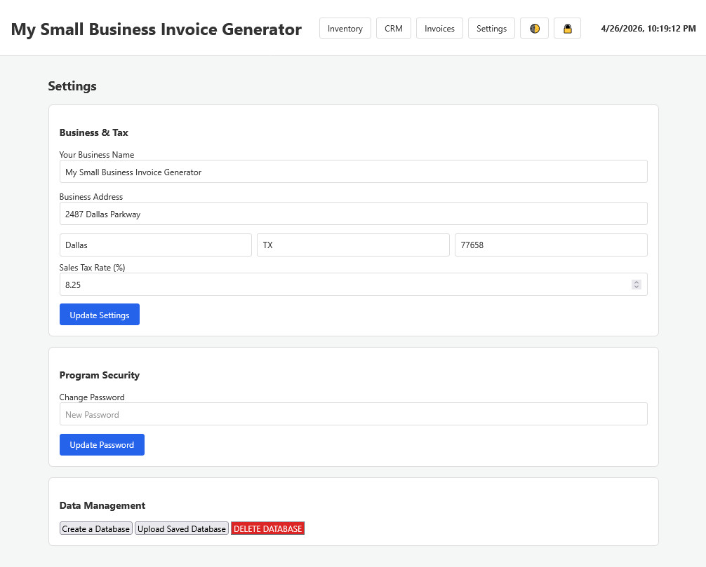Screen dimensions: 706x567
Task: Click Create a Database button
Action: pyautogui.click(x=96, y=528)
